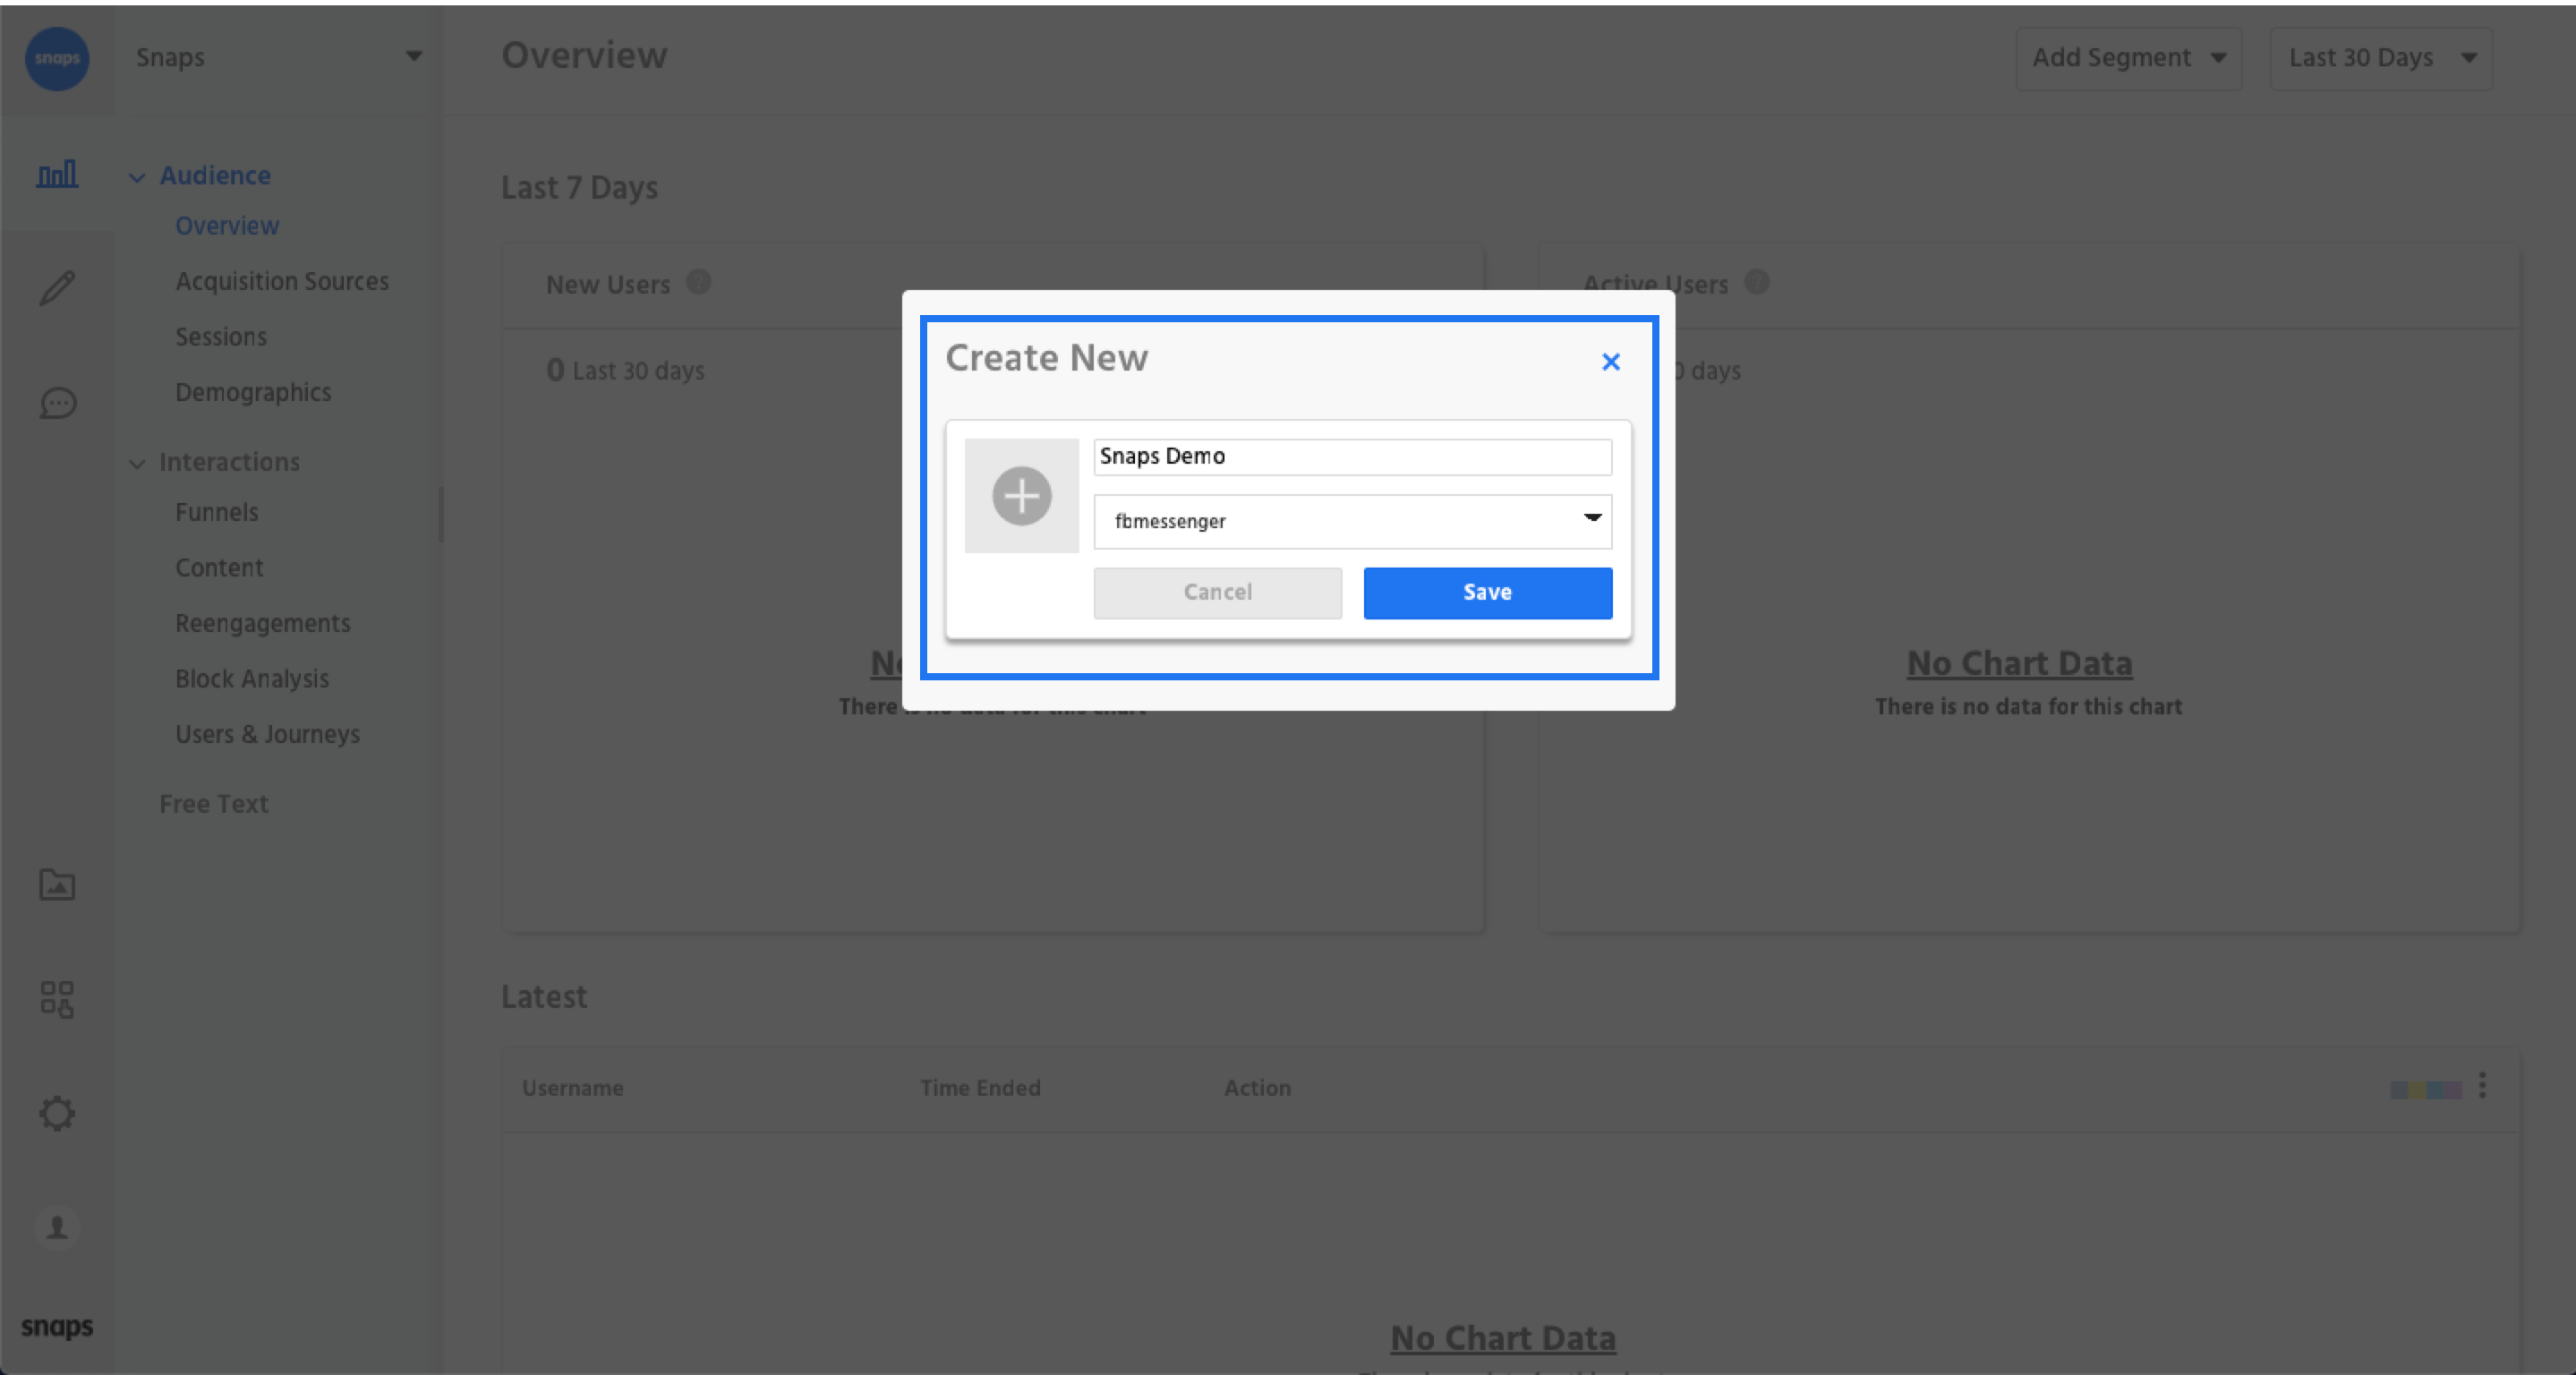Click the user profile avatar icon
Screen dimensions: 2576x1375
tap(57, 1227)
